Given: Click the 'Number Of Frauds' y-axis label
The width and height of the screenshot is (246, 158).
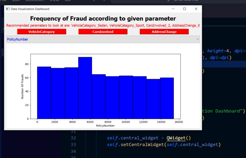Looking at the screenshot, I should click(x=22, y=86).
